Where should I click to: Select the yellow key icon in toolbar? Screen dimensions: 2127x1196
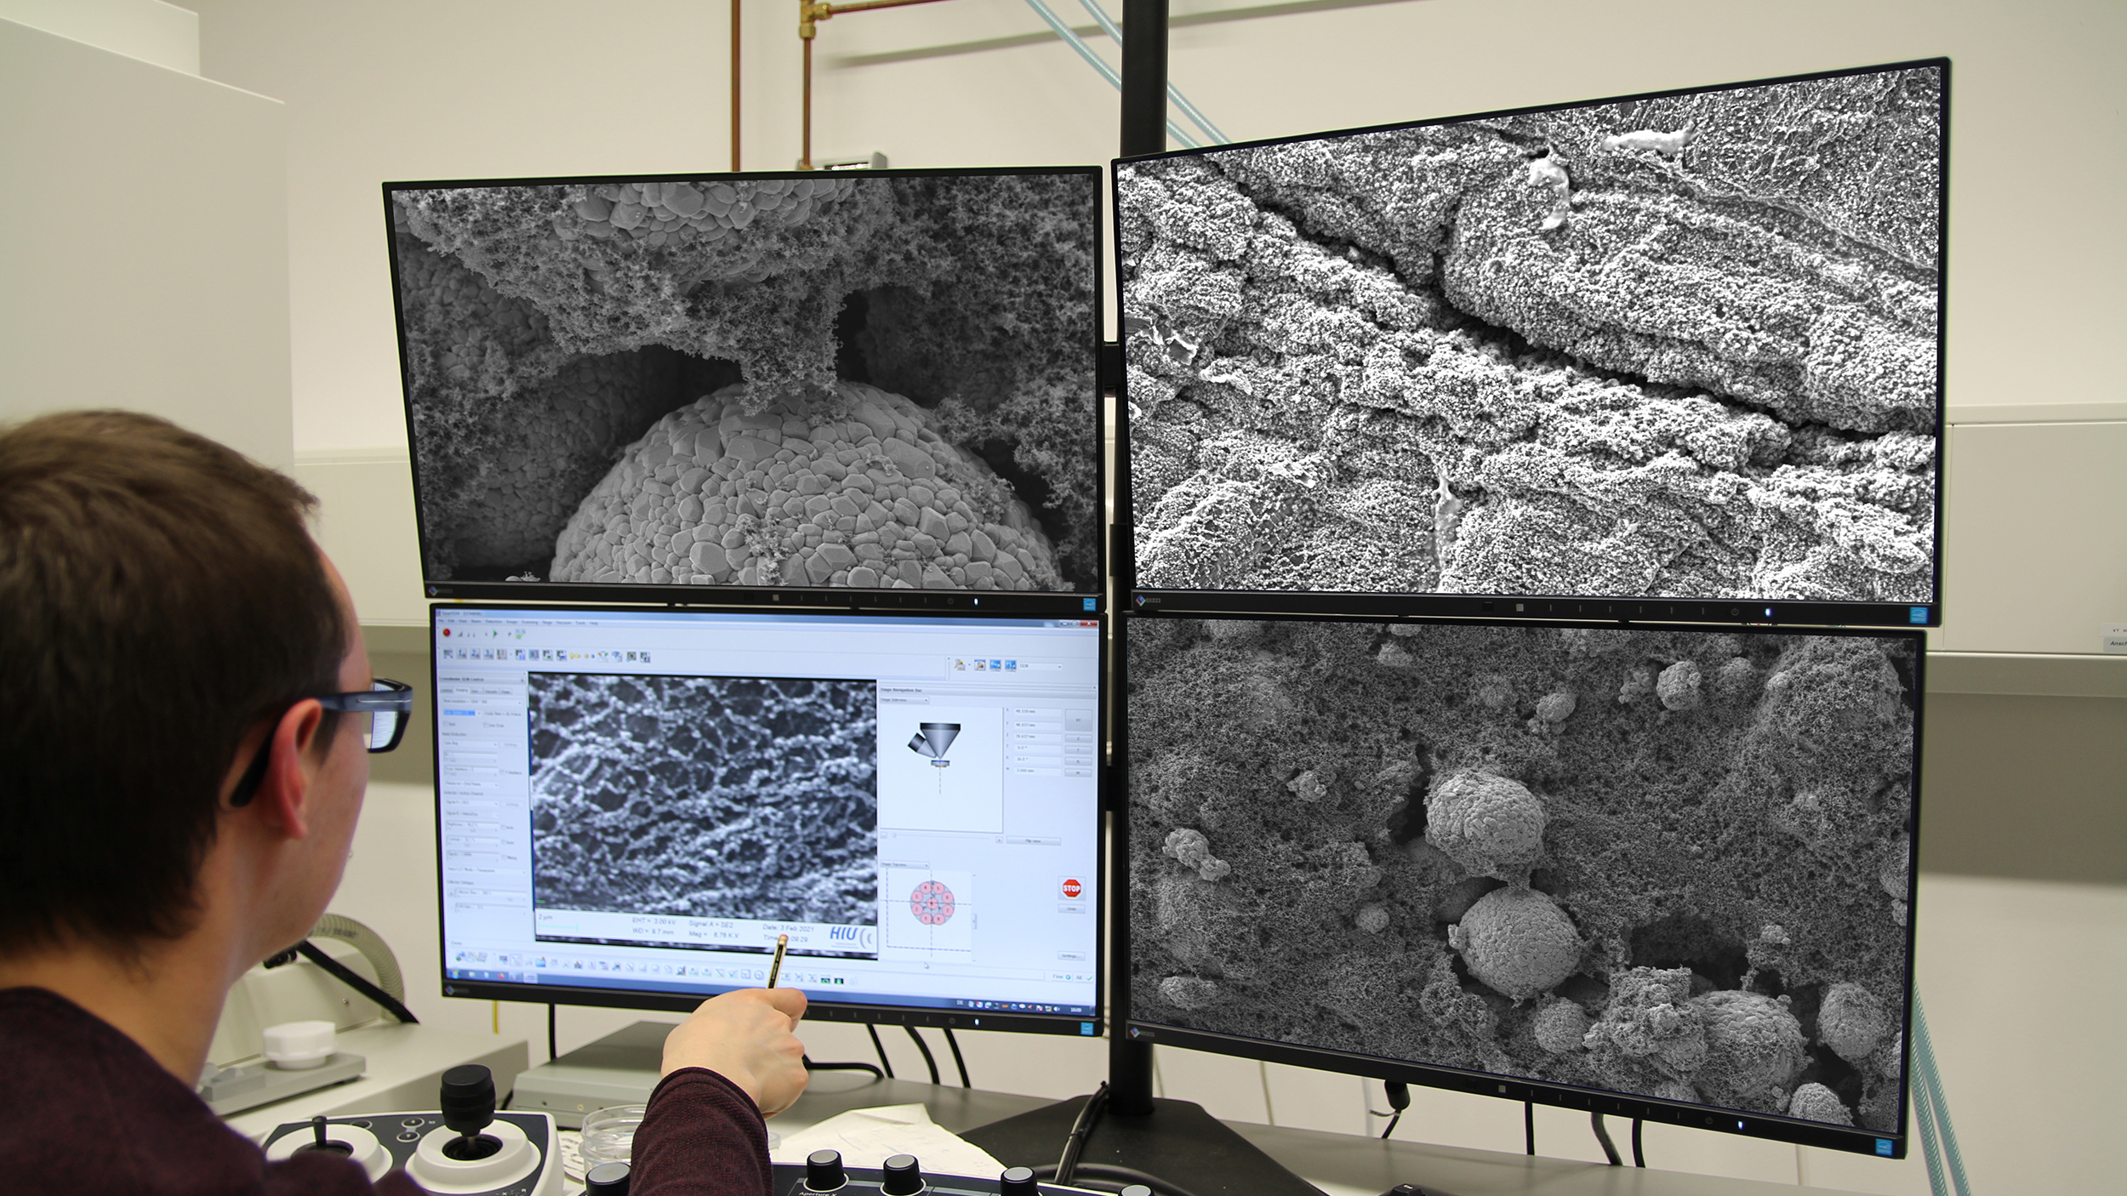click(574, 656)
